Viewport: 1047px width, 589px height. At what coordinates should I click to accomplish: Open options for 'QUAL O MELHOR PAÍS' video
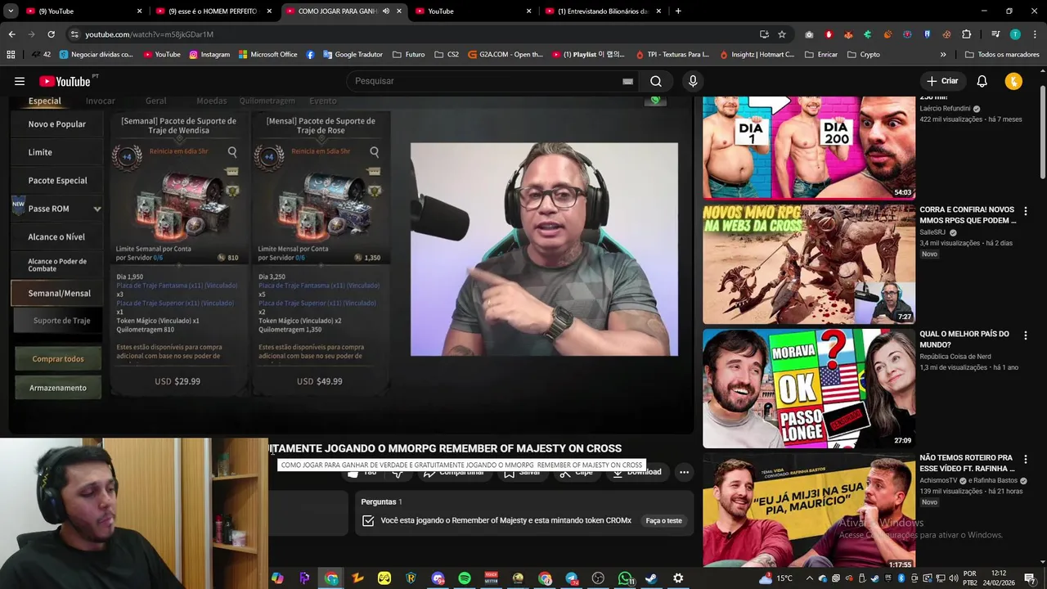click(x=1026, y=335)
